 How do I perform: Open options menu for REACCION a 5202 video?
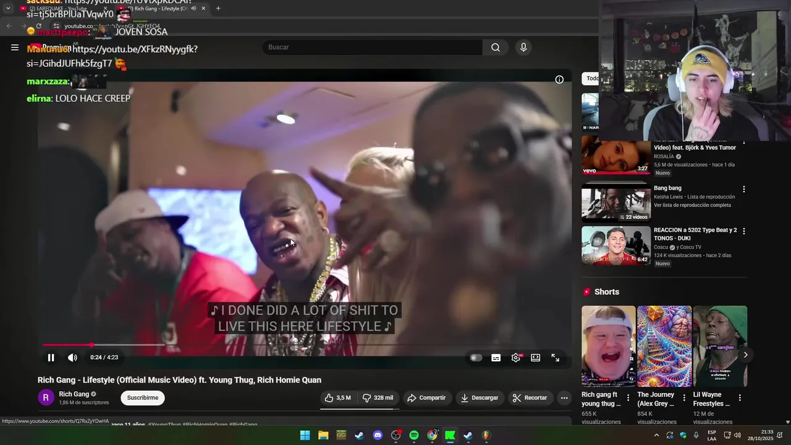click(744, 231)
